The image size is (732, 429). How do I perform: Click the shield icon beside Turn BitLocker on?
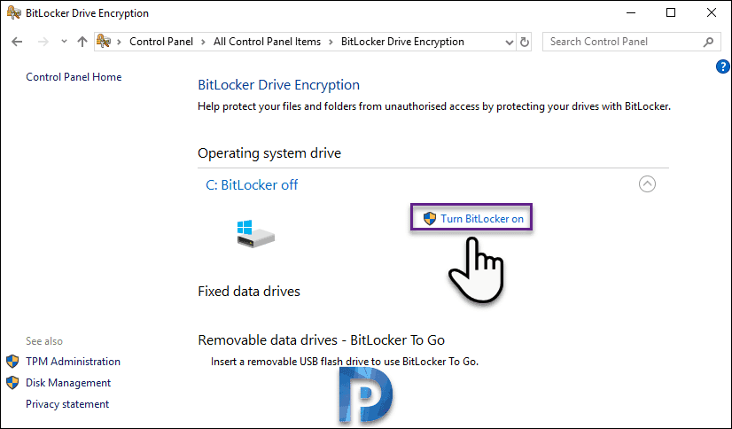pos(430,218)
